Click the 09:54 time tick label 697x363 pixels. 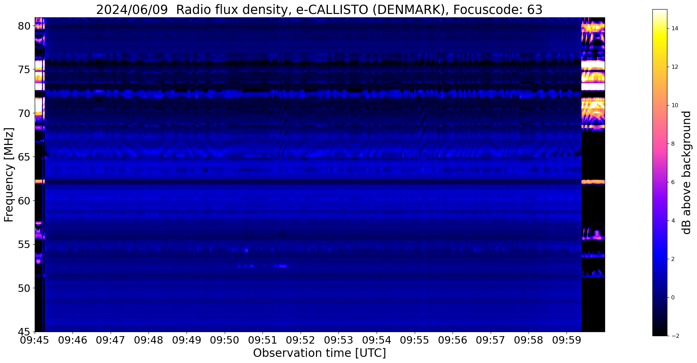[377, 340]
